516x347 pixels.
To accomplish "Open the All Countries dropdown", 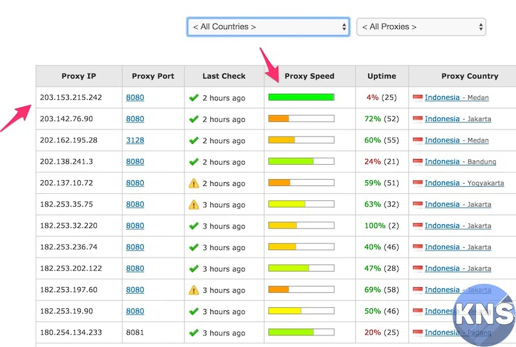I will [x=268, y=26].
